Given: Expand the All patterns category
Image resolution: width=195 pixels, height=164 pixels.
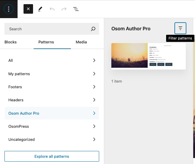Looking at the screenshot, I should click(x=52, y=60).
